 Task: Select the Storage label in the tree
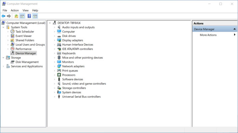pyautogui.click(x=16, y=58)
